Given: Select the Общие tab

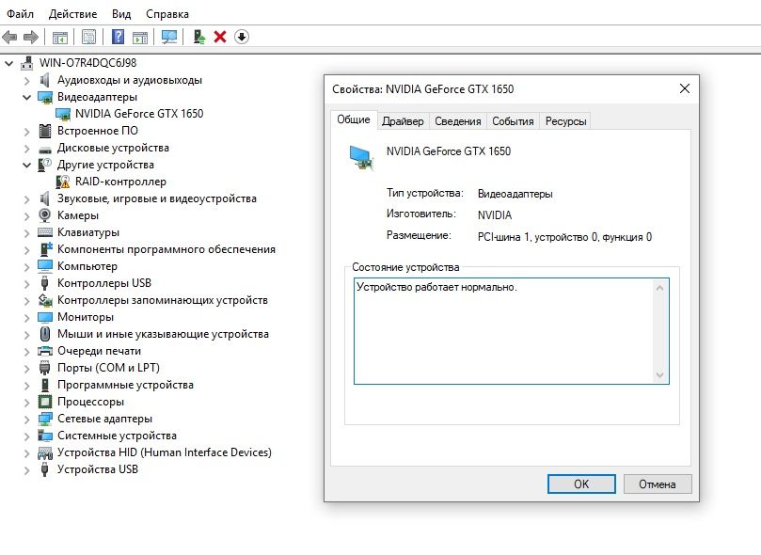Looking at the screenshot, I should (354, 119).
